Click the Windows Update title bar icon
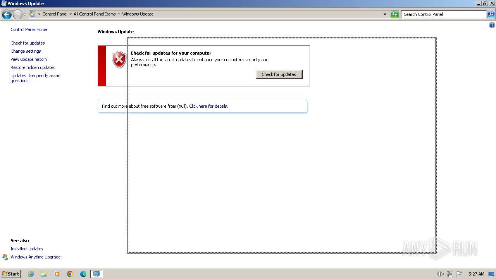 click(x=4, y=3)
